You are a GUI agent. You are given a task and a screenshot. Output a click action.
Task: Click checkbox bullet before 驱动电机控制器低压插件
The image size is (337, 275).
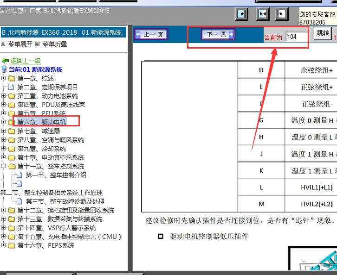pyautogui.click(x=161, y=237)
